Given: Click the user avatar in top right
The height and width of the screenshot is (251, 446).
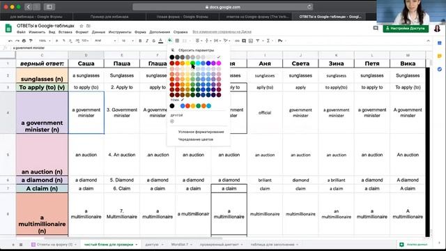Looking at the screenshot, I should click(x=437, y=29).
